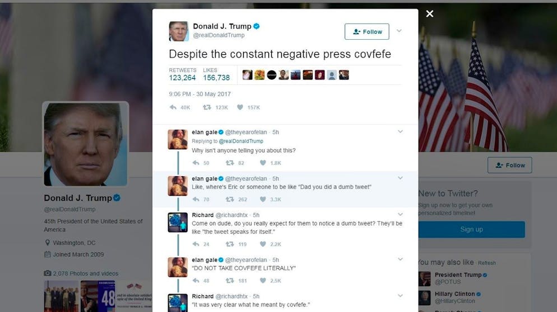Click the blue Sign up button
Viewport: 557px width, 312px height.
point(471,229)
